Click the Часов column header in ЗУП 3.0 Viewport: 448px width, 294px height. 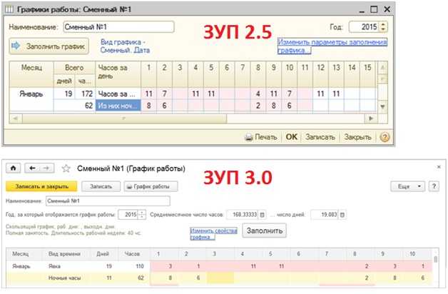(132, 254)
